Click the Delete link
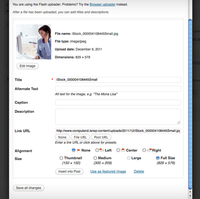 point(139,171)
